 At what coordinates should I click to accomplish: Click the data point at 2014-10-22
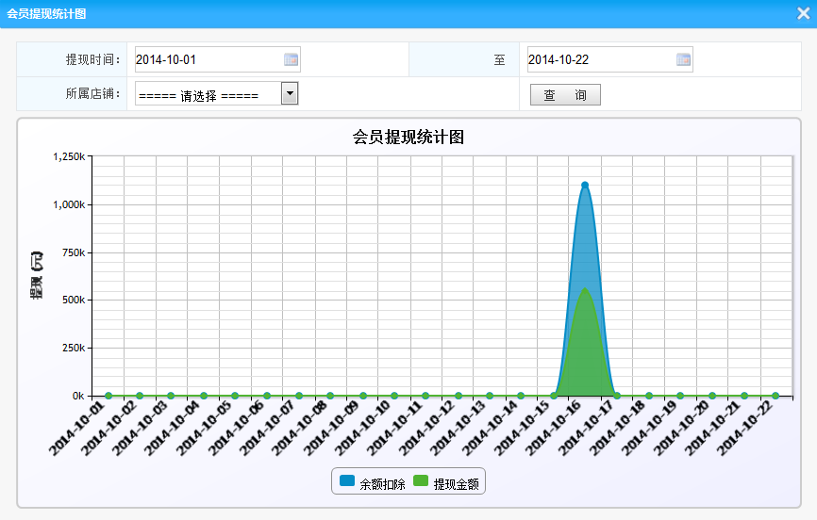pos(775,396)
